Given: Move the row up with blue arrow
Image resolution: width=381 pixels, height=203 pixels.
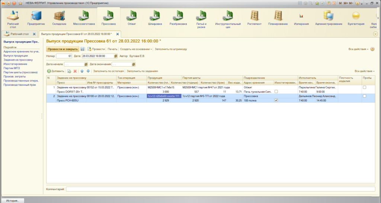Looking at the screenshot, I should click(82, 71).
